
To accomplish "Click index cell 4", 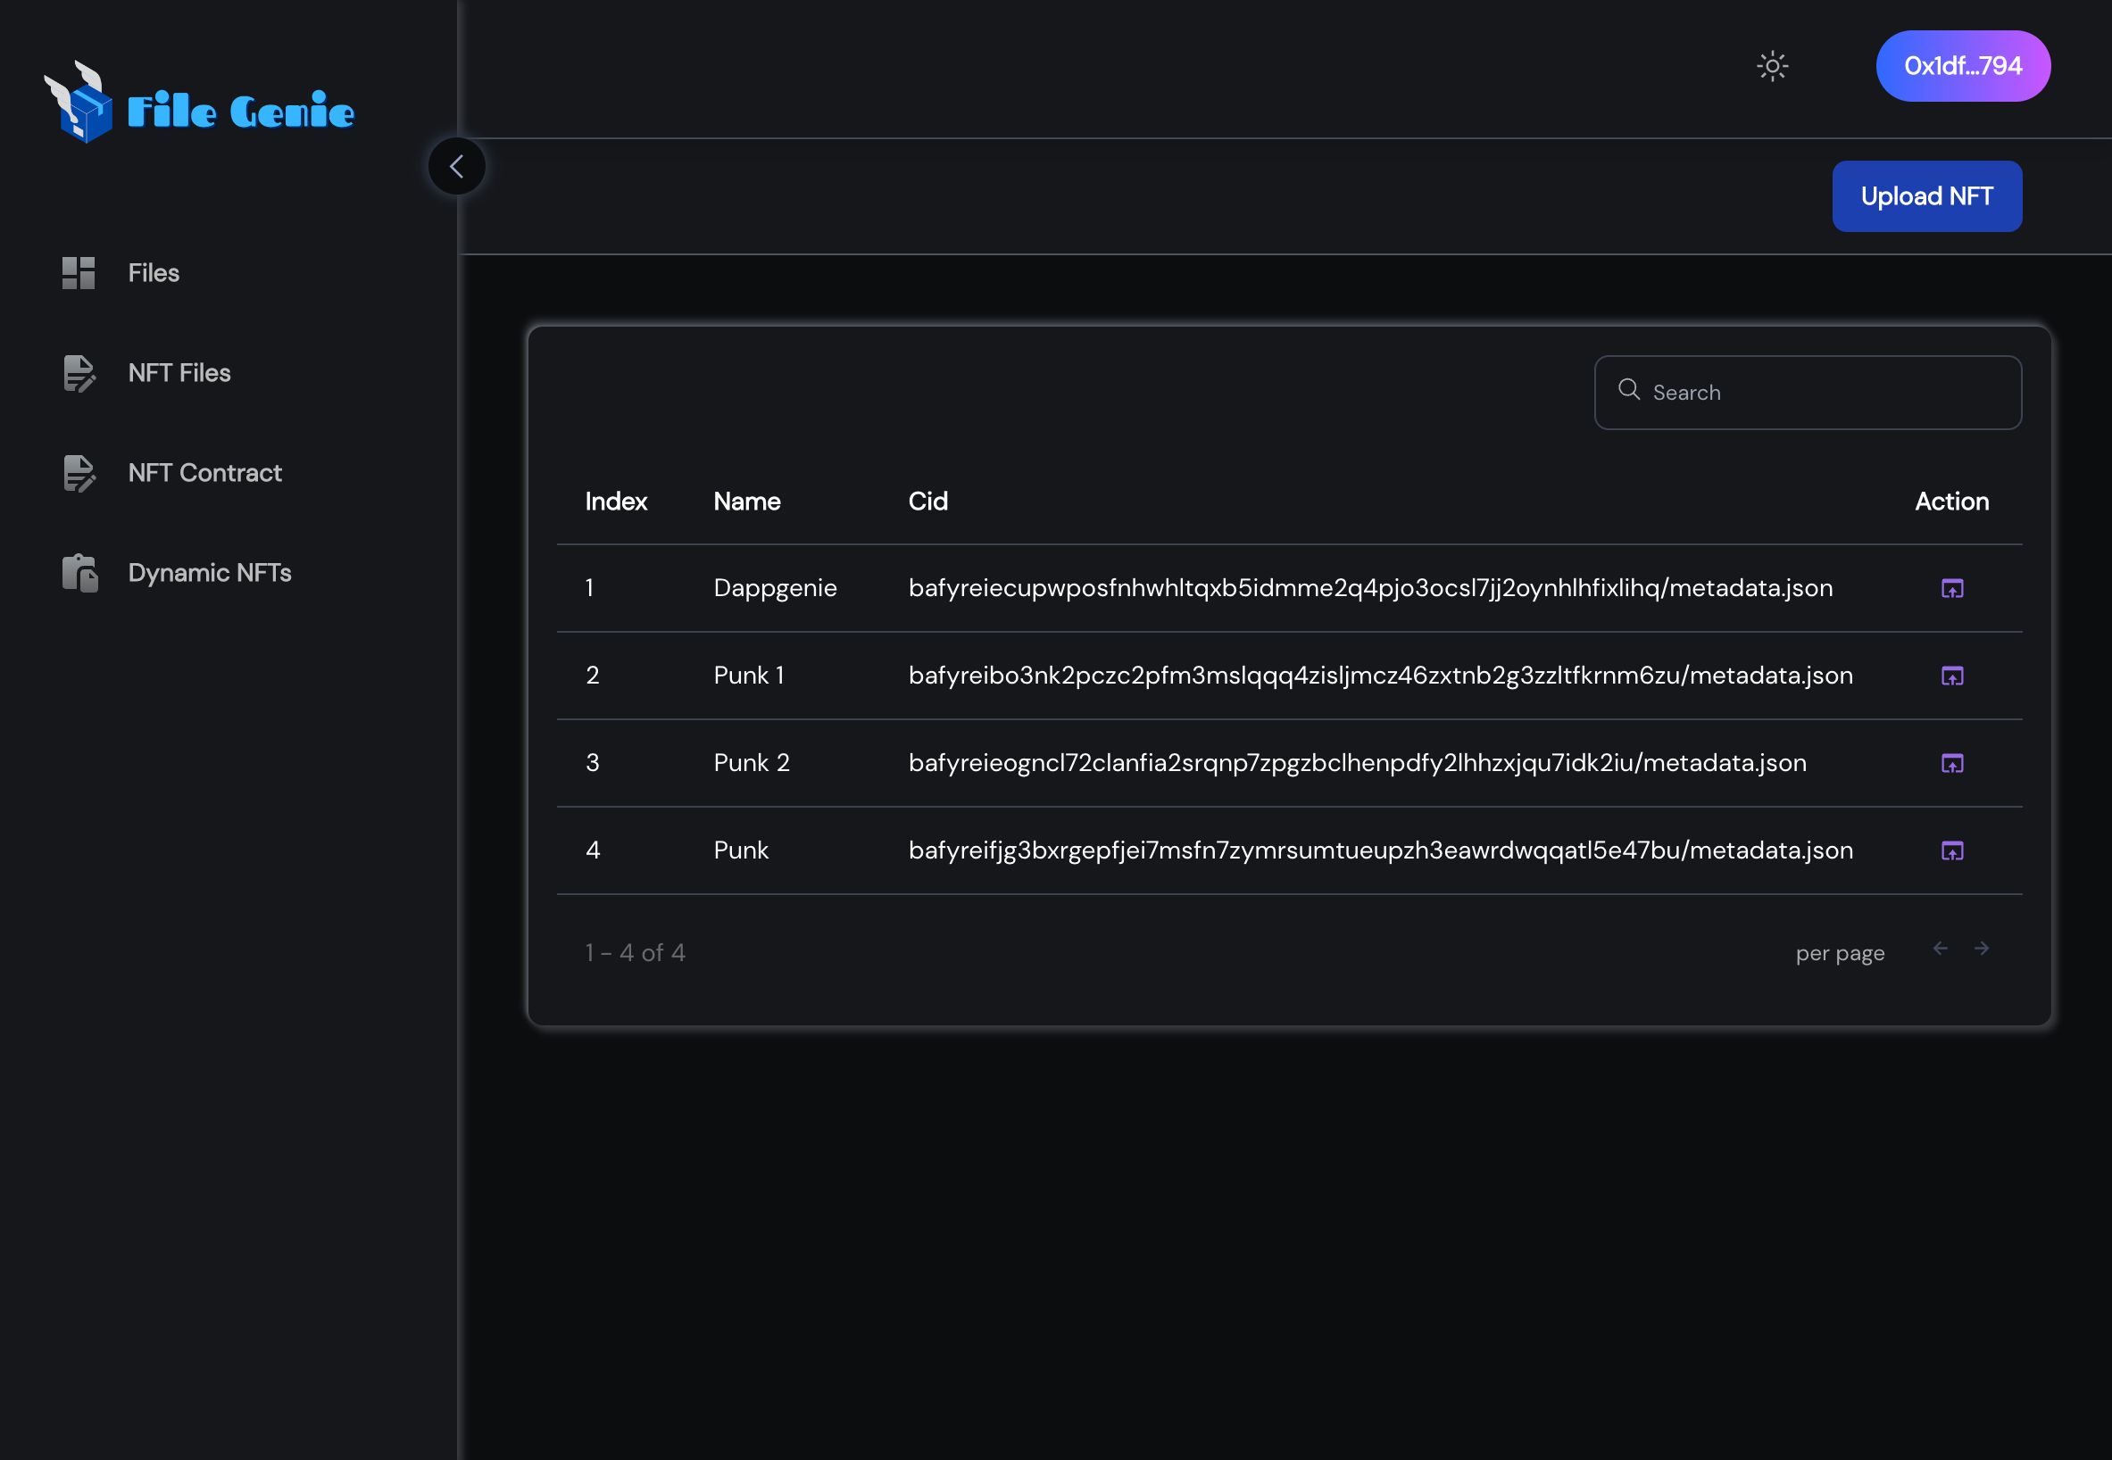I will click(593, 850).
